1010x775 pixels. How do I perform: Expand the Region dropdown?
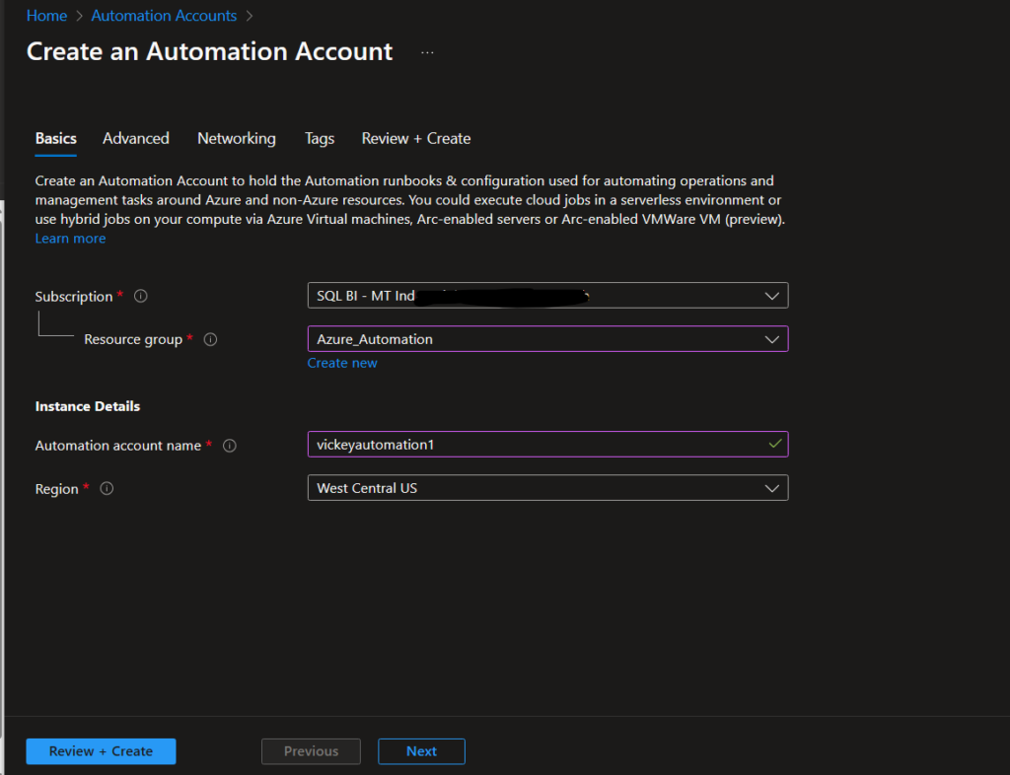[547, 488]
